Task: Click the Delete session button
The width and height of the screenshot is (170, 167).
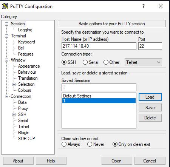Action: pyautogui.click(x=150, y=118)
